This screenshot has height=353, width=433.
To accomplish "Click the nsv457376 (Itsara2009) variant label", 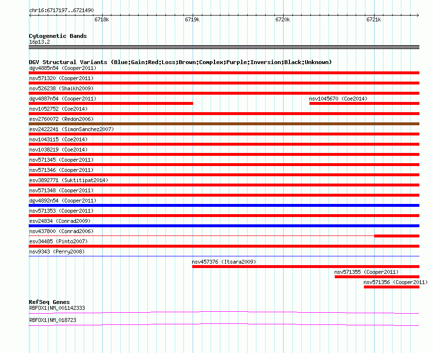I will pos(224,262).
